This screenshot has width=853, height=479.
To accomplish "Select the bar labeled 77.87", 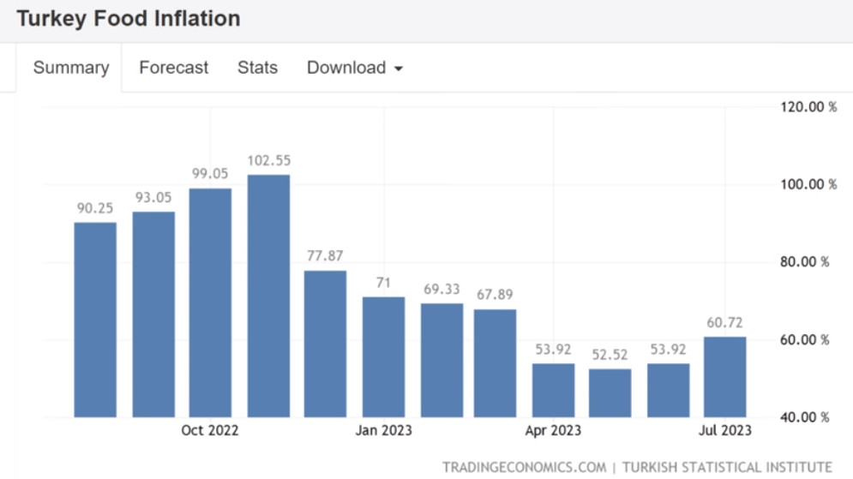I will click(325, 344).
